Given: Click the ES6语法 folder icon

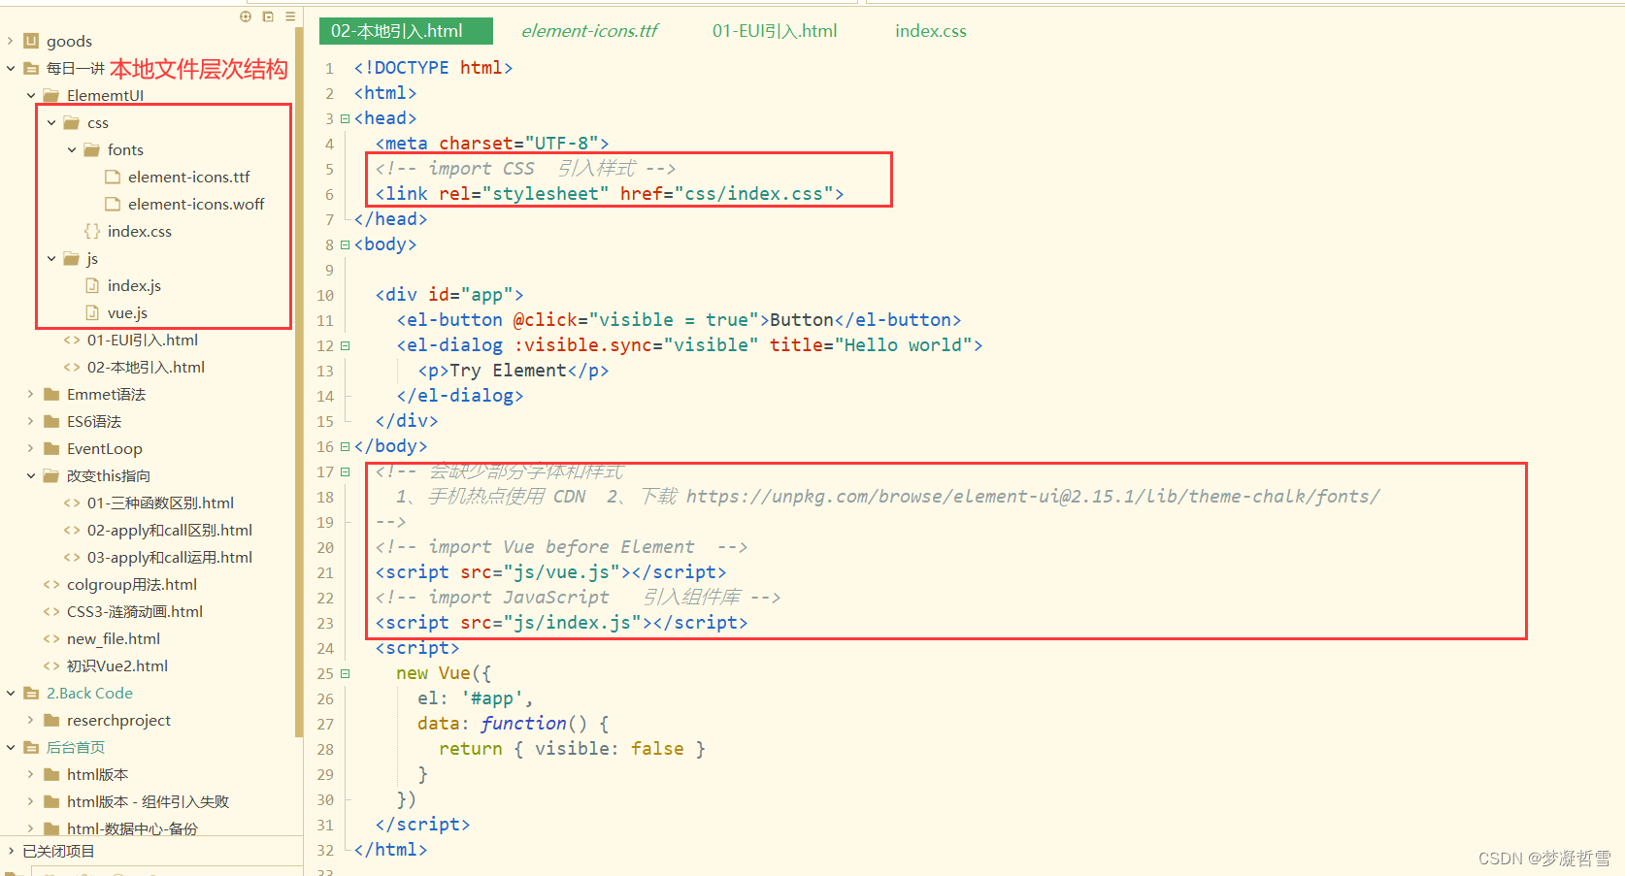Looking at the screenshot, I should coord(51,421).
